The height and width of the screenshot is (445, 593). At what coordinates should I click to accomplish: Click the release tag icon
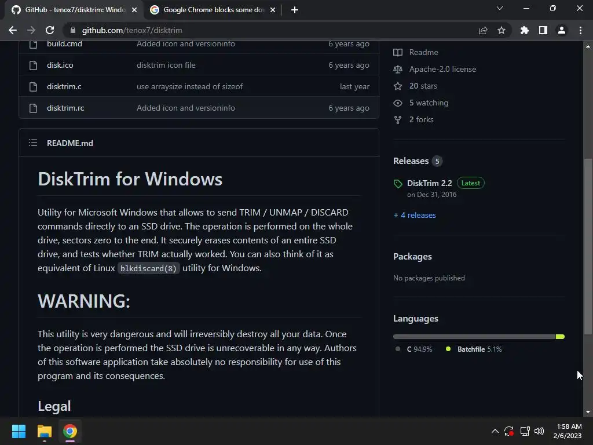click(x=398, y=184)
